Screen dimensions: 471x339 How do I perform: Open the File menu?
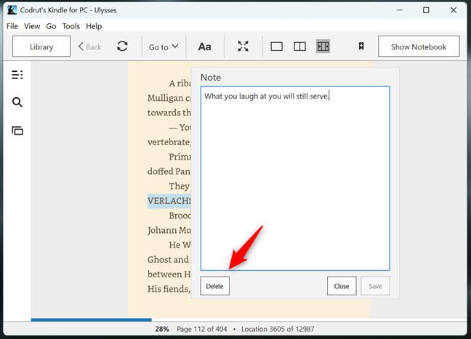[12, 26]
